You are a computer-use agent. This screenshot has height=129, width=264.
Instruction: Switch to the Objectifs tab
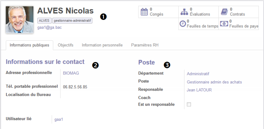65,45
